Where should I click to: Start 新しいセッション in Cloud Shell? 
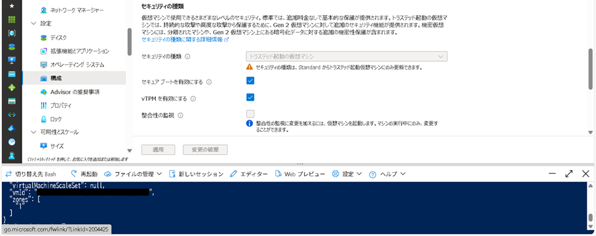(196, 174)
